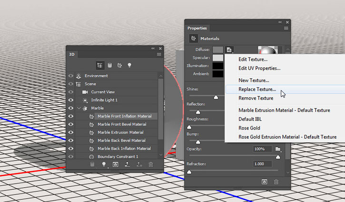Collapse the Properties panel to icons
The width and height of the screenshot is (345, 202).
(280, 22)
